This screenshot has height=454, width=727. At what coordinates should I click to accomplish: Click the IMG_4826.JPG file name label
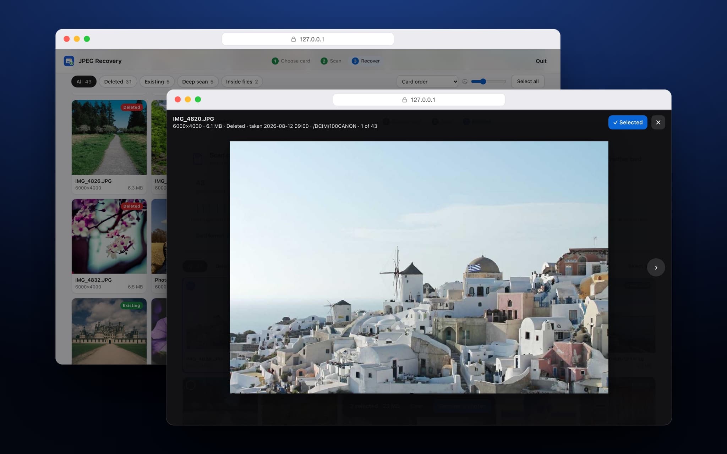93,181
